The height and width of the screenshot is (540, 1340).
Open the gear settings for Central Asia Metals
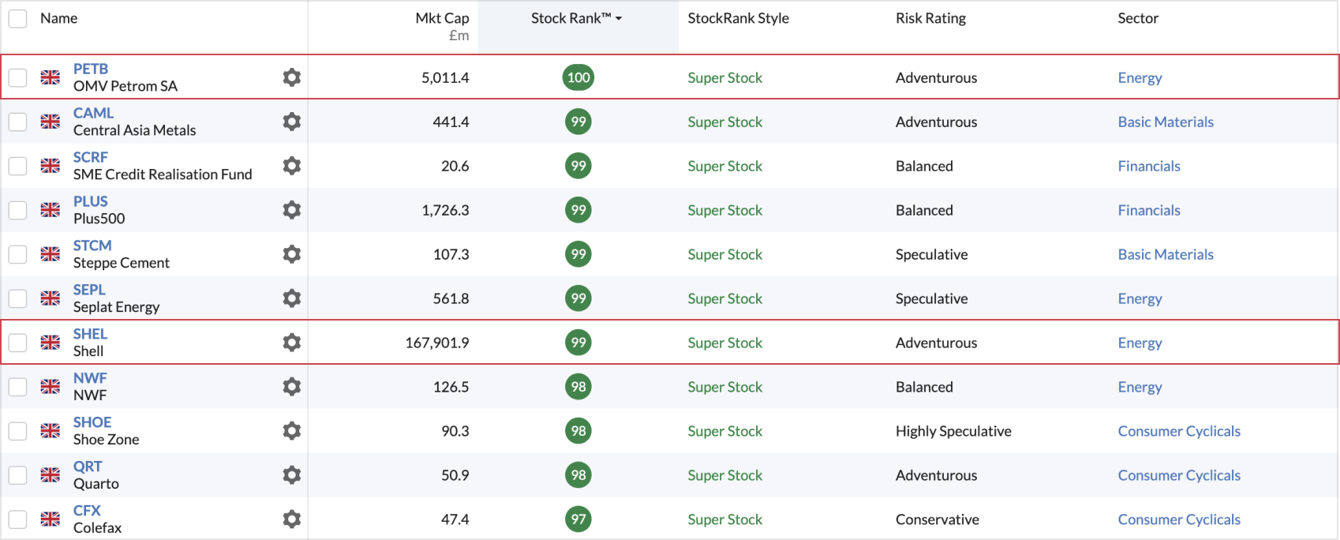tap(292, 122)
